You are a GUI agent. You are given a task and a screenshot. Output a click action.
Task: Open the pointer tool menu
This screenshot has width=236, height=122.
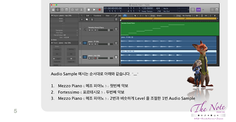coord(136,16)
